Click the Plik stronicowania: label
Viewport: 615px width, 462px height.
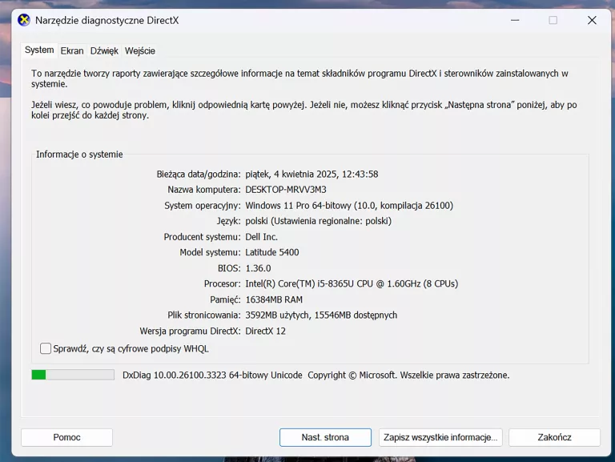coord(204,315)
